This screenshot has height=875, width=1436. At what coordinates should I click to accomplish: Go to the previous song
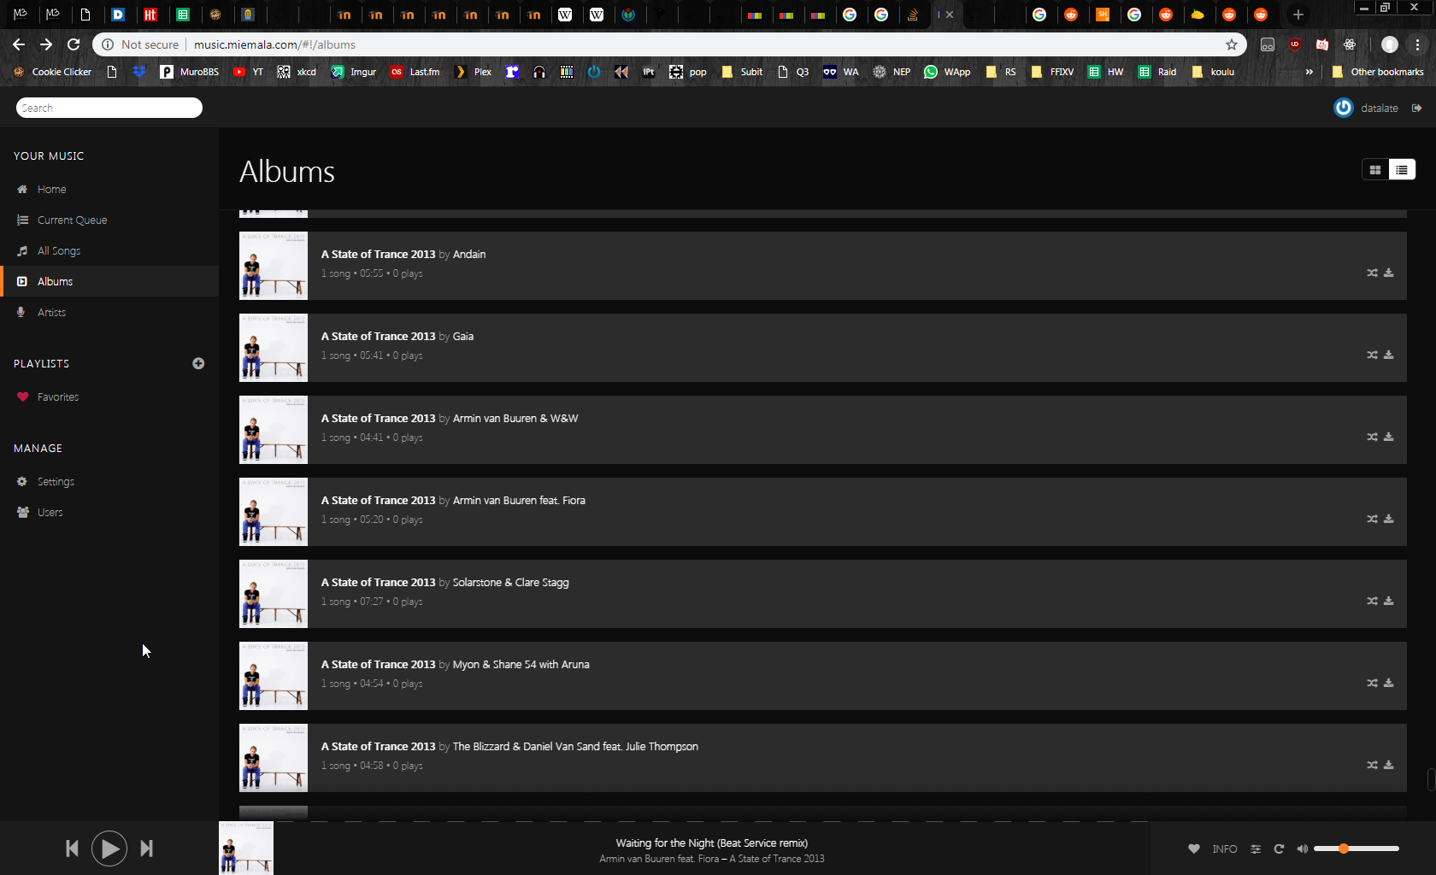tap(73, 849)
